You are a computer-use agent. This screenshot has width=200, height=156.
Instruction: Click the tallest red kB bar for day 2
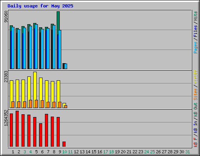point(17,129)
